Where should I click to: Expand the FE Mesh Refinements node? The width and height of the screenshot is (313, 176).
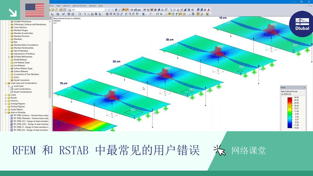click(9, 57)
